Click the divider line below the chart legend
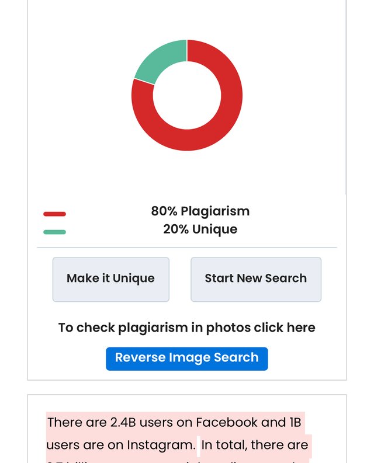Image resolution: width=374 pixels, height=463 pixels. point(186,248)
